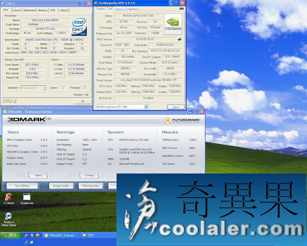This screenshot has width=307, height=246.
Task: Click the Image Quality... button
Action: click(x=61, y=186)
